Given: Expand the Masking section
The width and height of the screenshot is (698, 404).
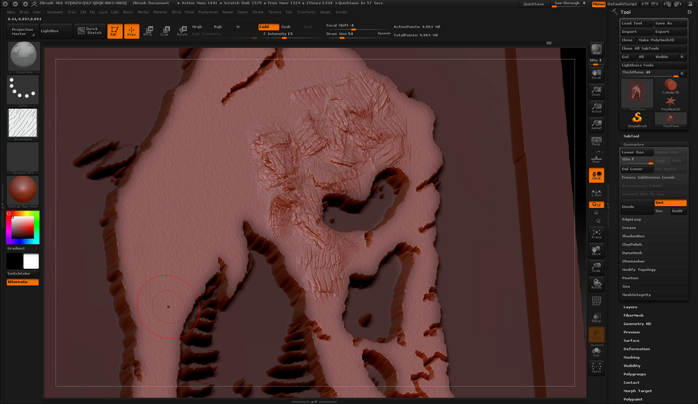Looking at the screenshot, I should 631,357.
